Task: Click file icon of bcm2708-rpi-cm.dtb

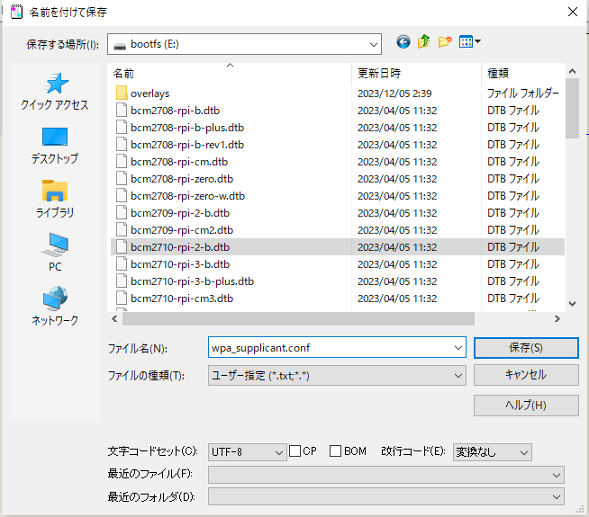Action: point(122,162)
